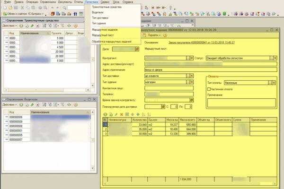284x189 pixels.
Task: Click the Контактное лицо input field
Action: point(169,88)
